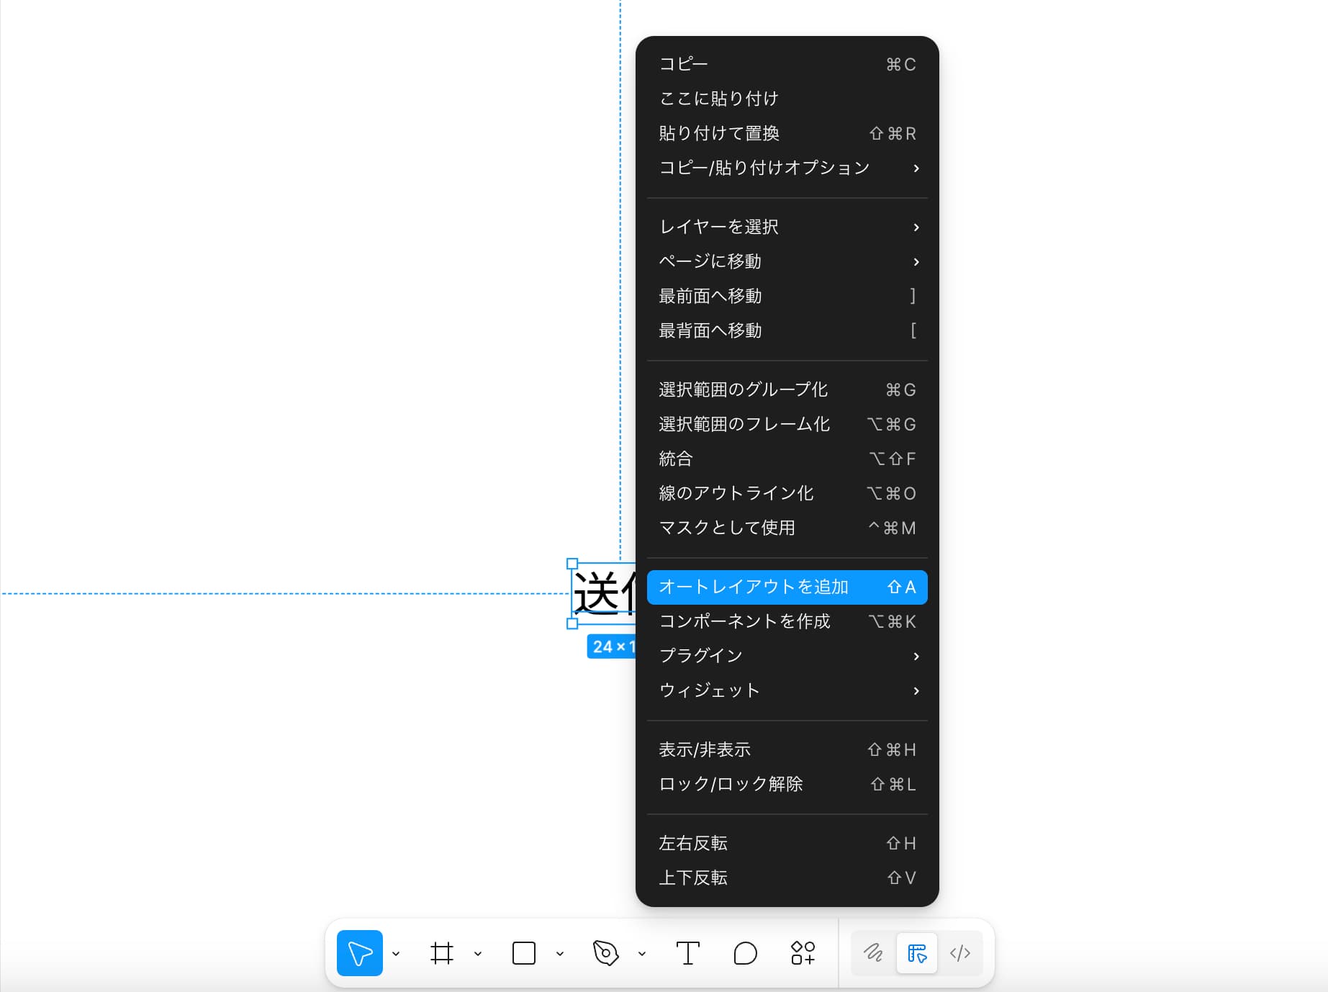Expand プラグイン submenu
This screenshot has height=992, width=1328.
pos(787,656)
